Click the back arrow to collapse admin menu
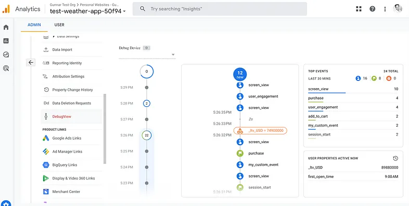 (31, 62)
